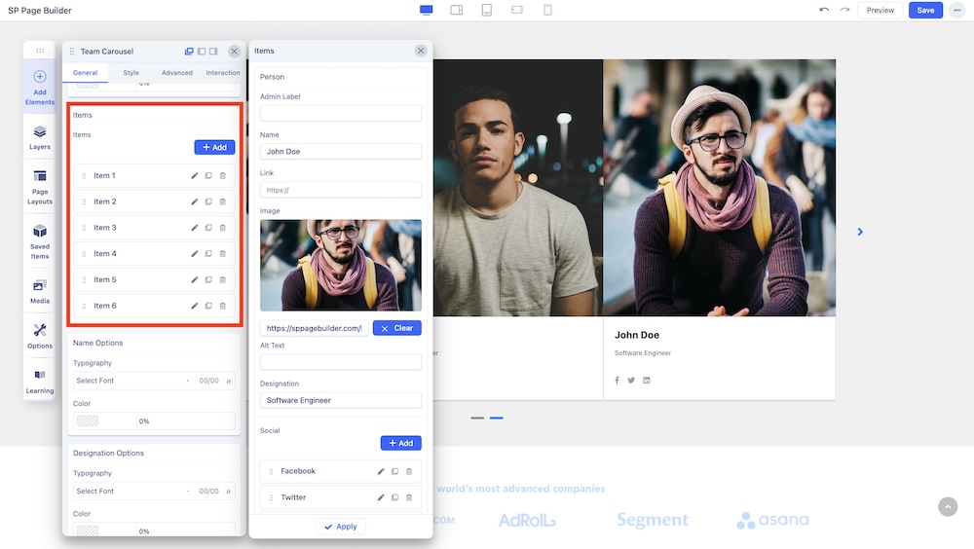Switch to mobile portrait device view
The height and width of the screenshot is (549, 974).
(x=547, y=10)
